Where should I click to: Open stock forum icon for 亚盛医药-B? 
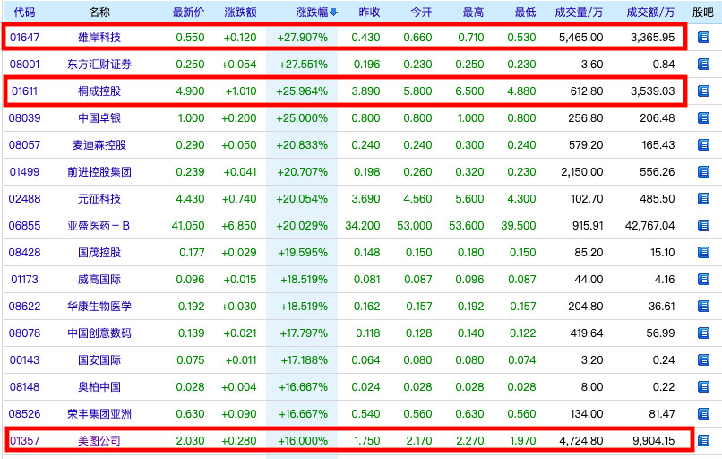[x=703, y=225]
